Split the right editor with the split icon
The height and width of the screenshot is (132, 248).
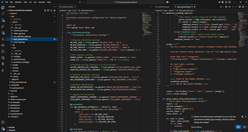[243, 7]
